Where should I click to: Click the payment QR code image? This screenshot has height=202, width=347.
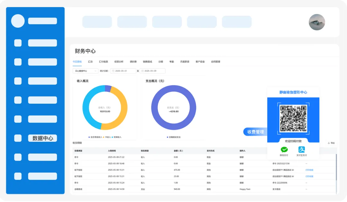pos(293,118)
